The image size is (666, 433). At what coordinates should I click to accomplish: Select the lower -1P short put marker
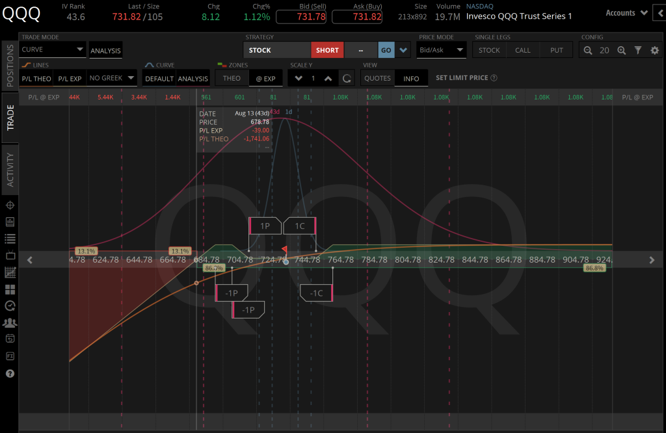pyautogui.click(x=248, y=310)
